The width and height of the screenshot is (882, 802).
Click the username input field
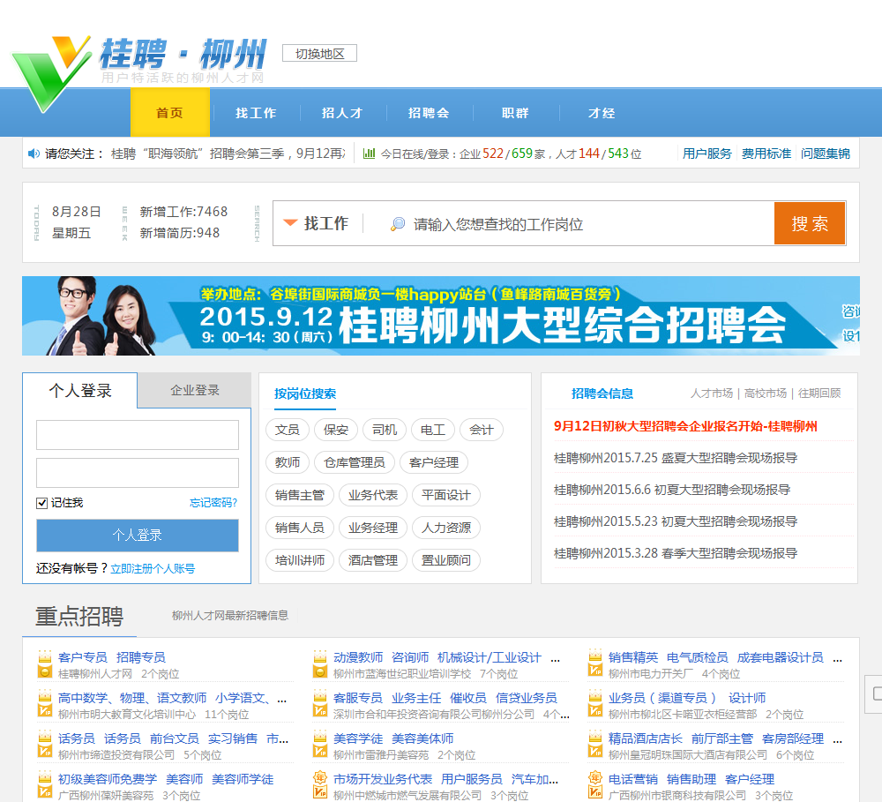tap(138, 434)
